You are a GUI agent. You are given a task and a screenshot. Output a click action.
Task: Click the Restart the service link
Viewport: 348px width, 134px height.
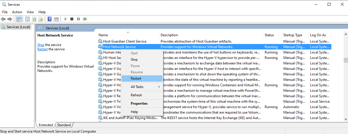point(43,49)
